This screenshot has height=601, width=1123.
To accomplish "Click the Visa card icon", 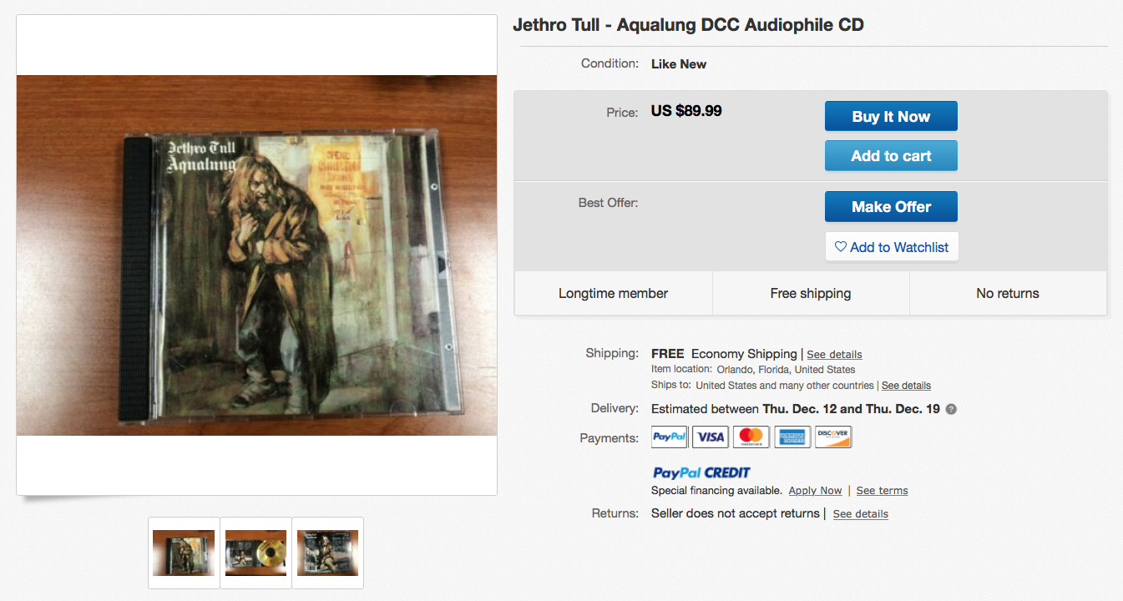I will tap(711, 437).
